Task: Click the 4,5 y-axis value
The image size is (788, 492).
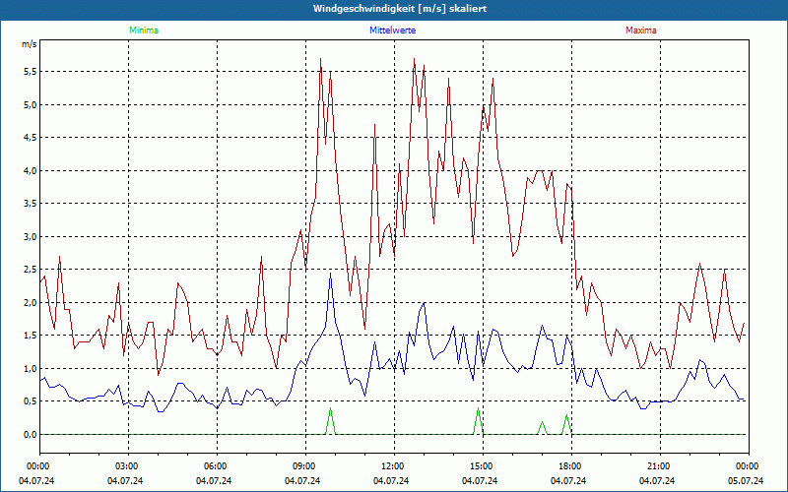Action: pos(31,138)
